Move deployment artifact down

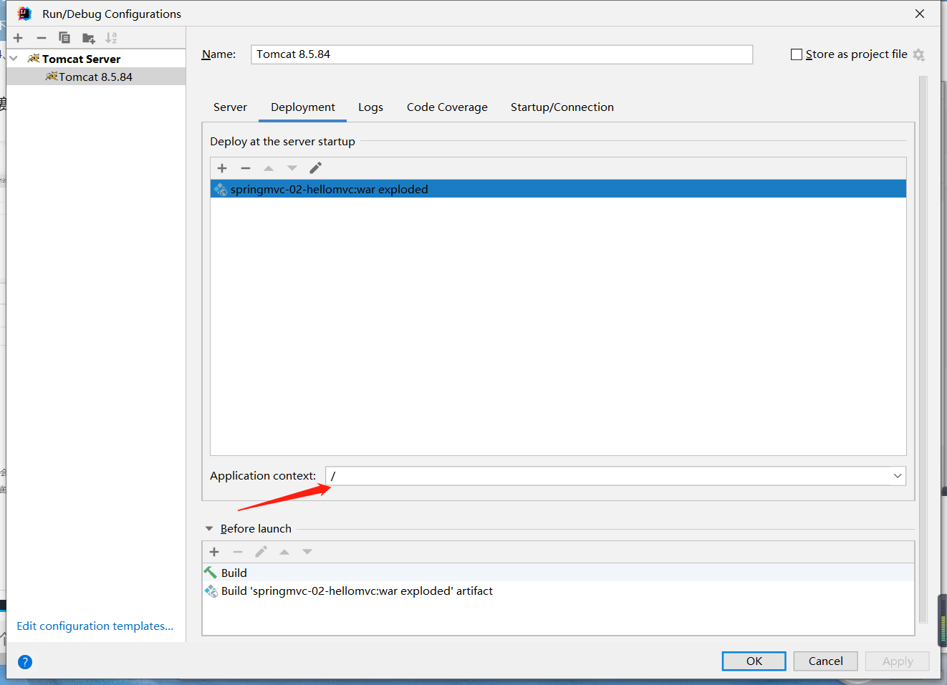[x=292, y=168]
